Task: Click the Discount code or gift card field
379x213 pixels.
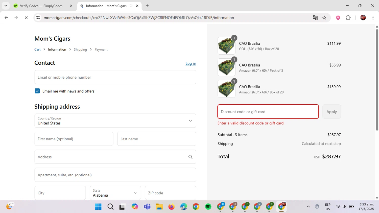Action: (x=268, y=111)
